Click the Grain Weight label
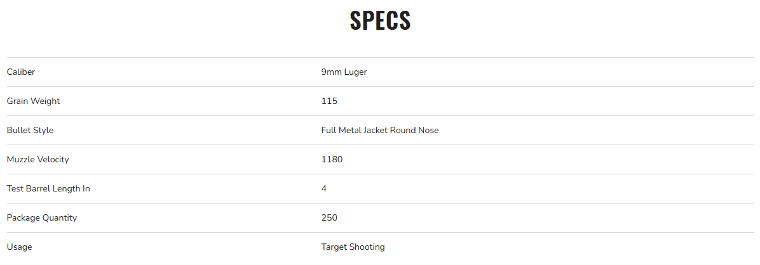 coord(33,101)
